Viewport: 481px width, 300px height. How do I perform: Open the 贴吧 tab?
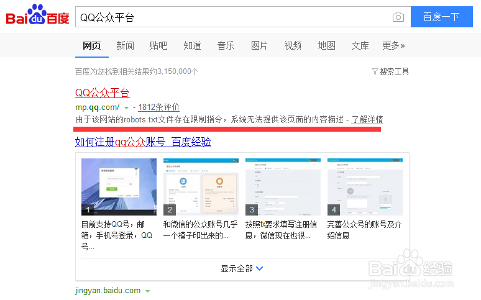(x=158, y=46)
